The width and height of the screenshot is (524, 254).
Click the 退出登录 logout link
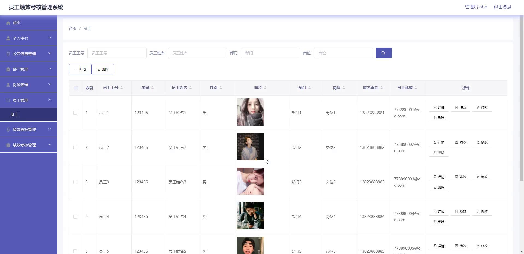point(502,7)
